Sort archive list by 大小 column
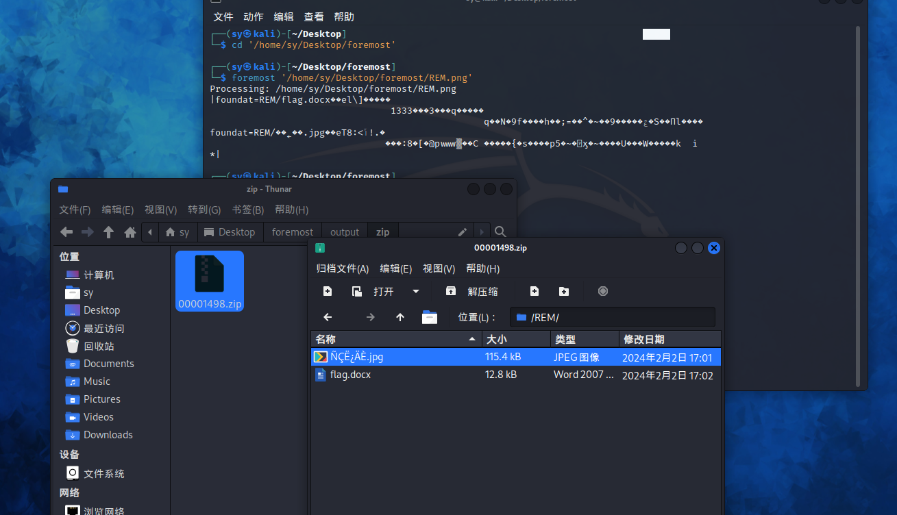 point(517,339)
